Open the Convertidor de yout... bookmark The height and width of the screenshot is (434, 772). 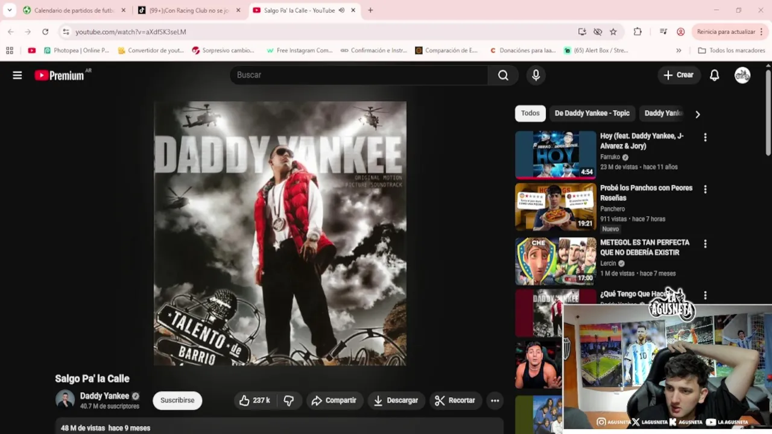(x=151, y=51)
